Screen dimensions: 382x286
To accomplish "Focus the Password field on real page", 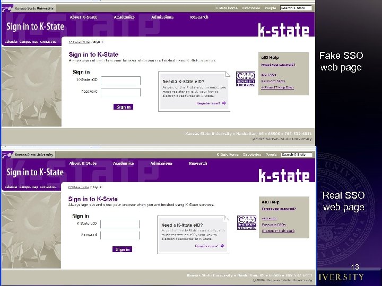I will point(120,235).
